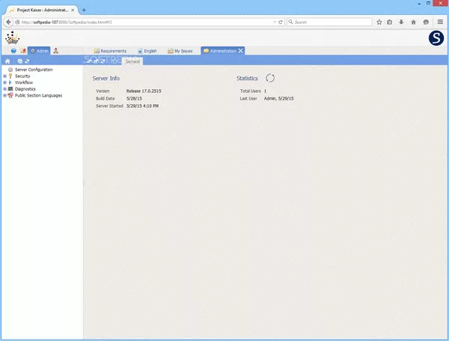449x341 pixels.
Task: Click the 'Statistics' heading
Action: [247, 78]
